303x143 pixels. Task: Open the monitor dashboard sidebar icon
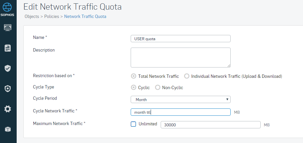point(8,28)
